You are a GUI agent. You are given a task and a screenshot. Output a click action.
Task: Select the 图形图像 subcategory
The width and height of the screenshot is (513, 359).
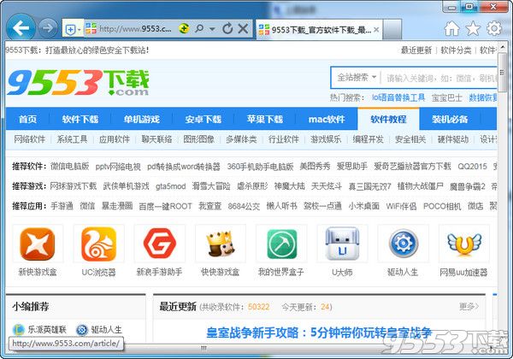[199, 139]
